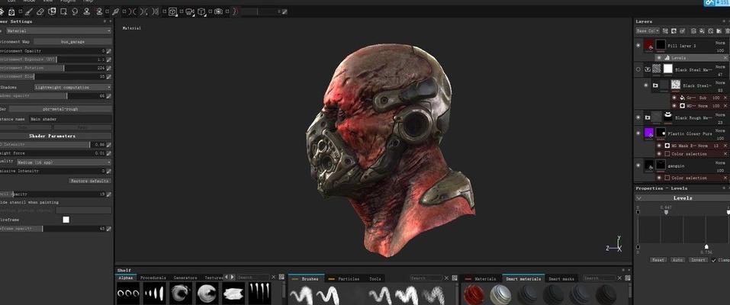This screenshot has height=305, width=730.
Task: Click the Main shader instance name field
Action: [70, 119]
